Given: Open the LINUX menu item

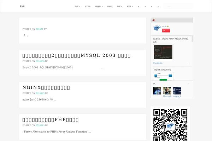Looking at the screenshot, I should tap(110, 6).
